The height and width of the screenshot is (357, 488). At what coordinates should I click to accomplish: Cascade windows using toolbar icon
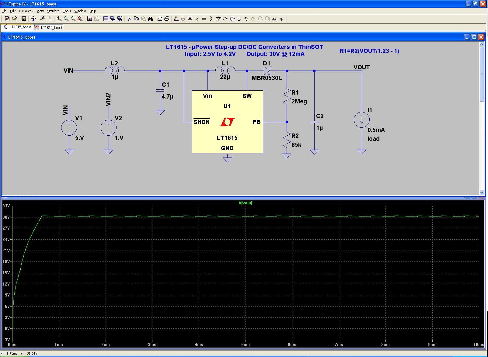113,19
